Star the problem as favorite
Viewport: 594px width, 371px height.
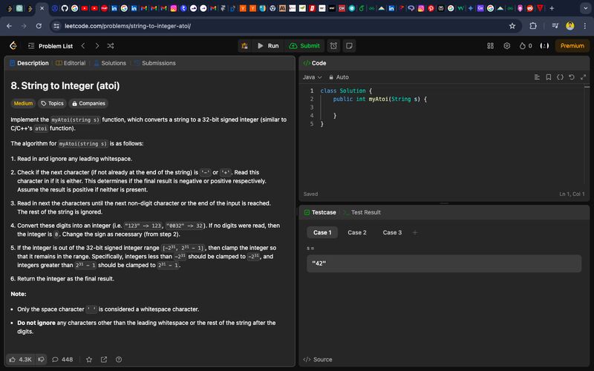pos(89,359)
